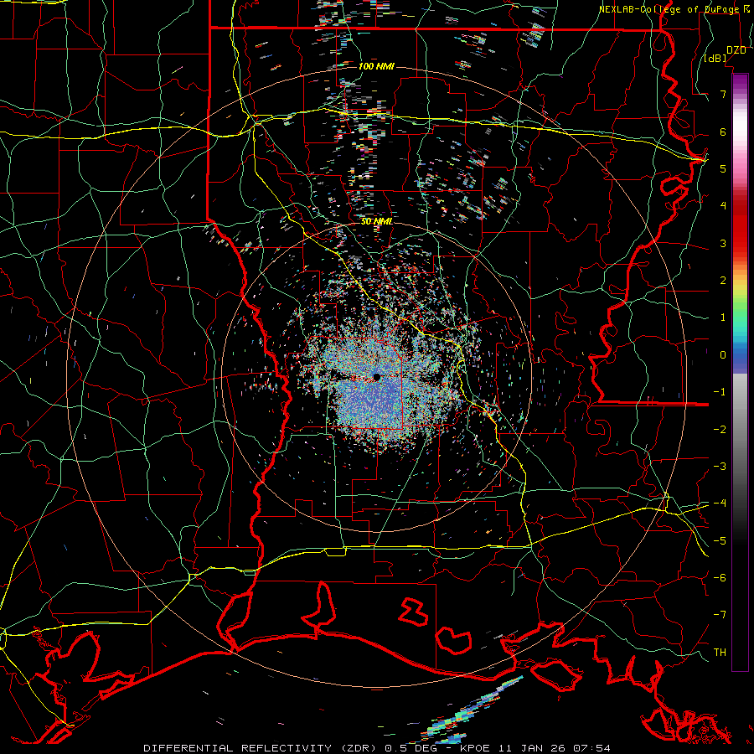754x754 pixels.
Task: Click the positive 4 scale value
Action: (723, 206)
